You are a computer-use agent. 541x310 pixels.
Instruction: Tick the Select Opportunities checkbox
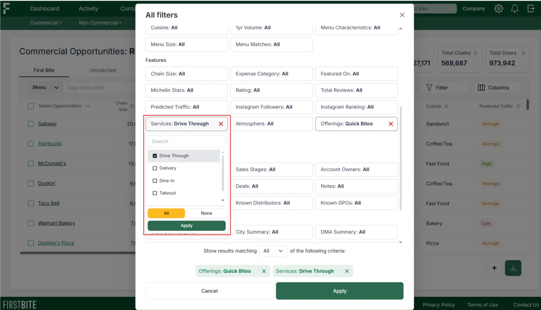click(x=31, y=106)
